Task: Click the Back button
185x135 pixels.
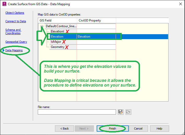Action: pos(64,129)
